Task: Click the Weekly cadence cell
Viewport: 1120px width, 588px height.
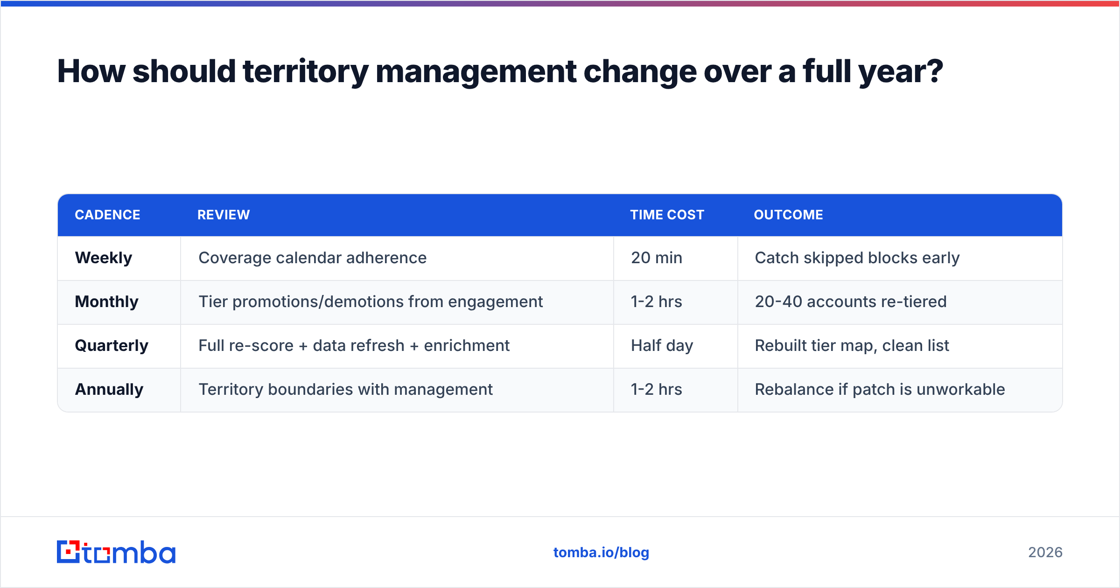Action: (x=119, y=258)
